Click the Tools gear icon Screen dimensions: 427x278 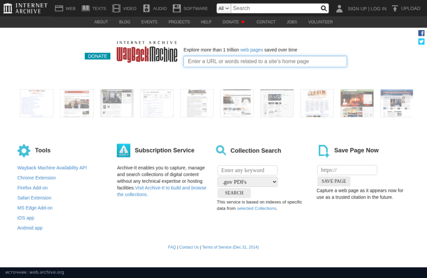tap(24, 150)
